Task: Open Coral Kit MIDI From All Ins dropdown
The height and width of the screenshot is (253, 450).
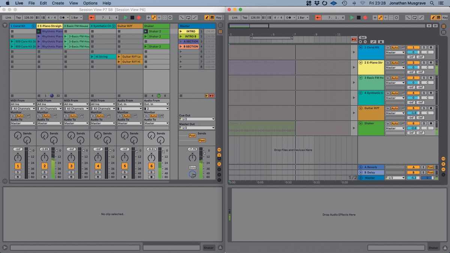Action: click(x=23, y=104)
